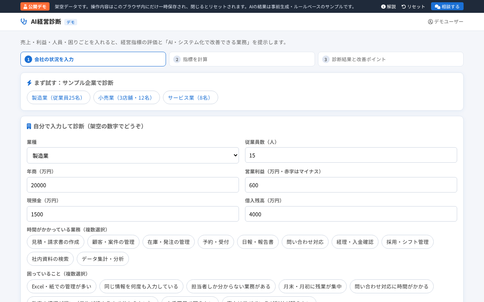Toggle the 見積・請求書の作成 chip

[x=56, y=242]
